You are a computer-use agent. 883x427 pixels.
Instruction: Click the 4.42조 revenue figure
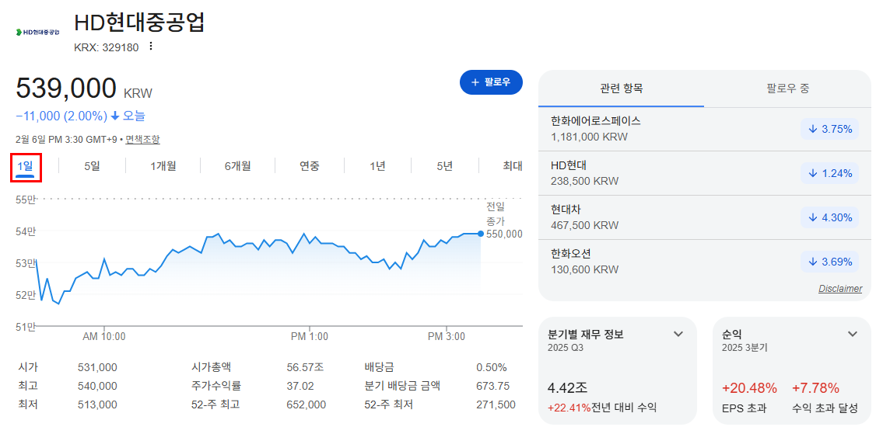click(567, 388)
